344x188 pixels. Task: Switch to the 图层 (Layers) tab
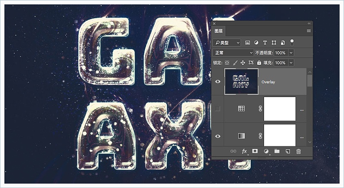tap(218, 31)
